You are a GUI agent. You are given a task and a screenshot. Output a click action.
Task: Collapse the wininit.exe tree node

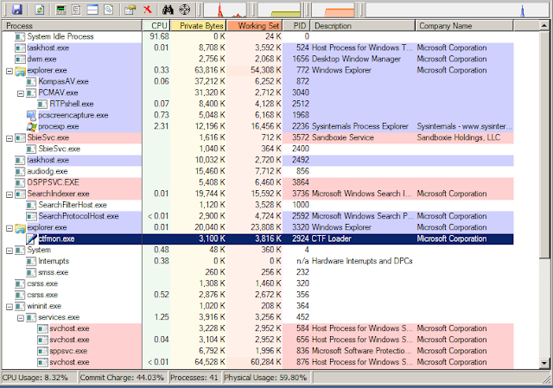[x=10, y=307]
